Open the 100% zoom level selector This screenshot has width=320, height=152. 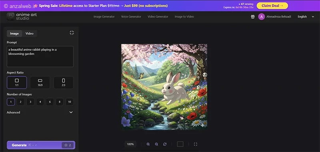pyautogui.click(x=130, y=144)
